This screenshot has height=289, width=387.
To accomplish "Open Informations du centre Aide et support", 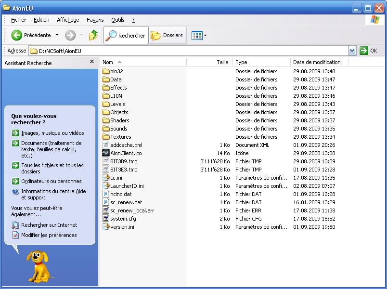I will click(x=53, y=194).
